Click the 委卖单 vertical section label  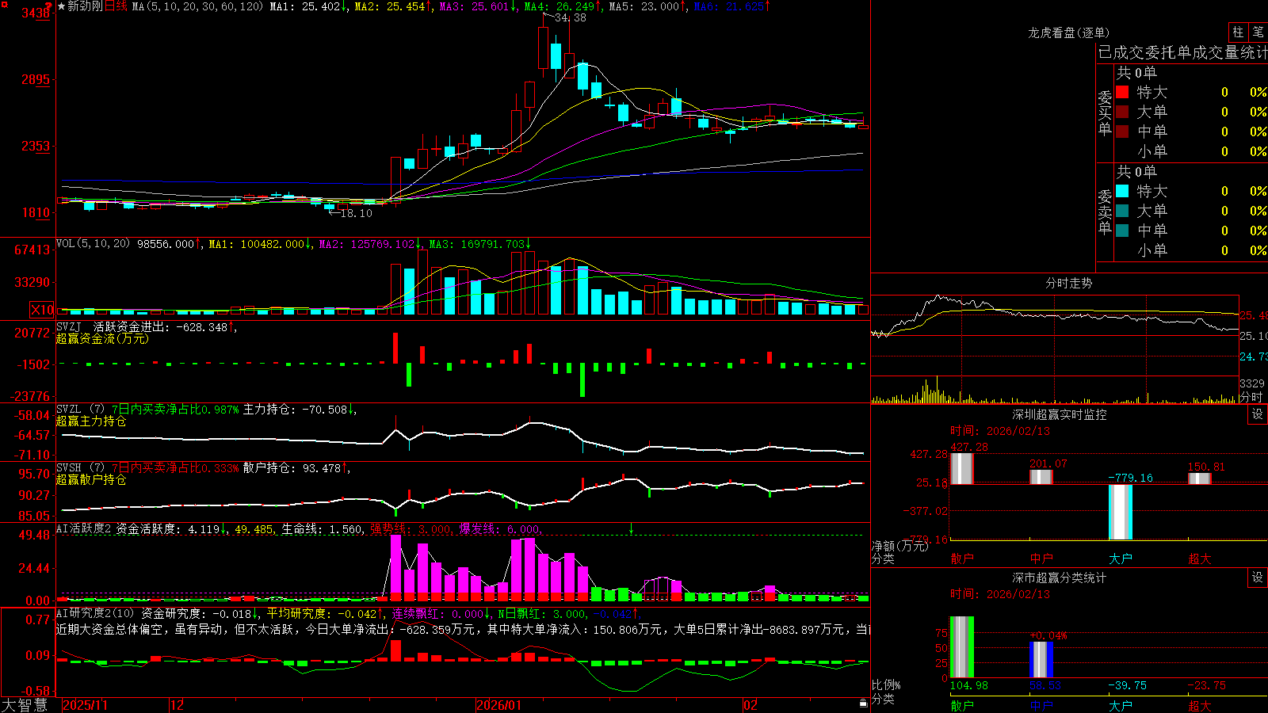pos(1105,212)
